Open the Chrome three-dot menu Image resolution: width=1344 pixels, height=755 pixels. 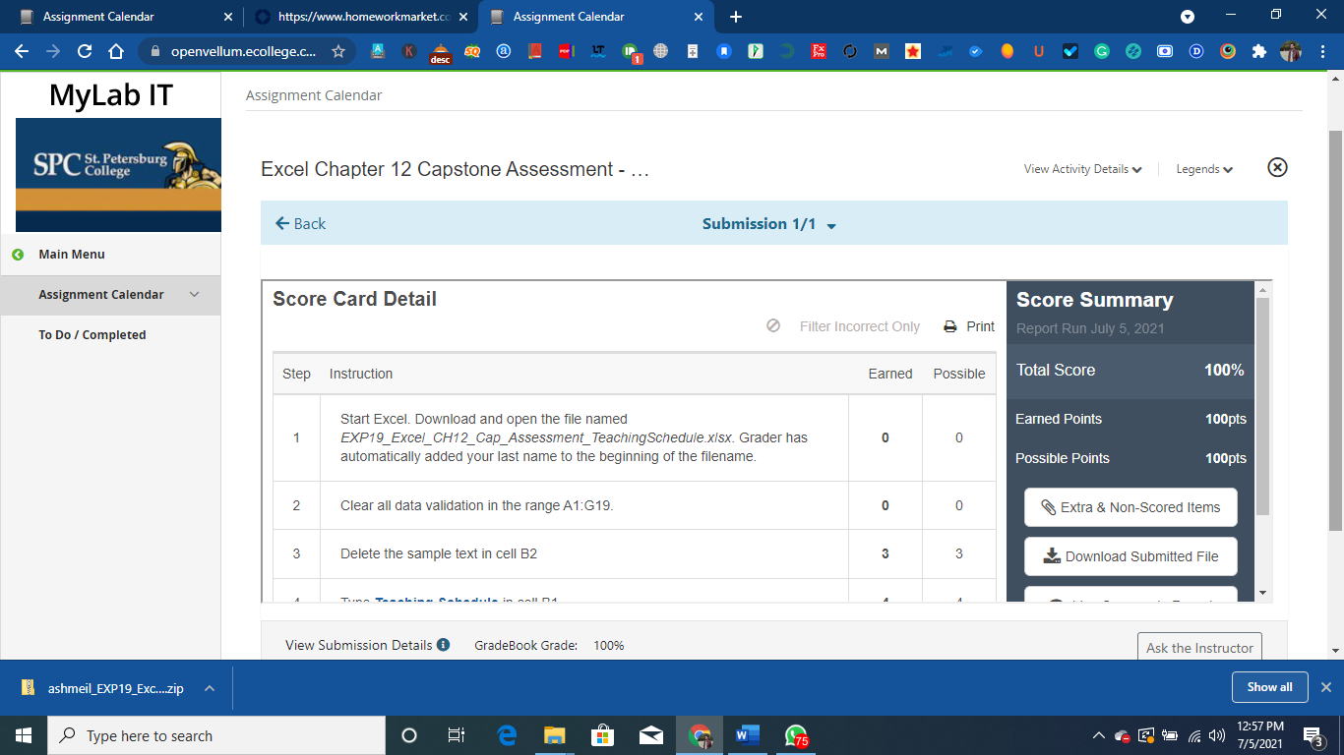click(1322, 51)
